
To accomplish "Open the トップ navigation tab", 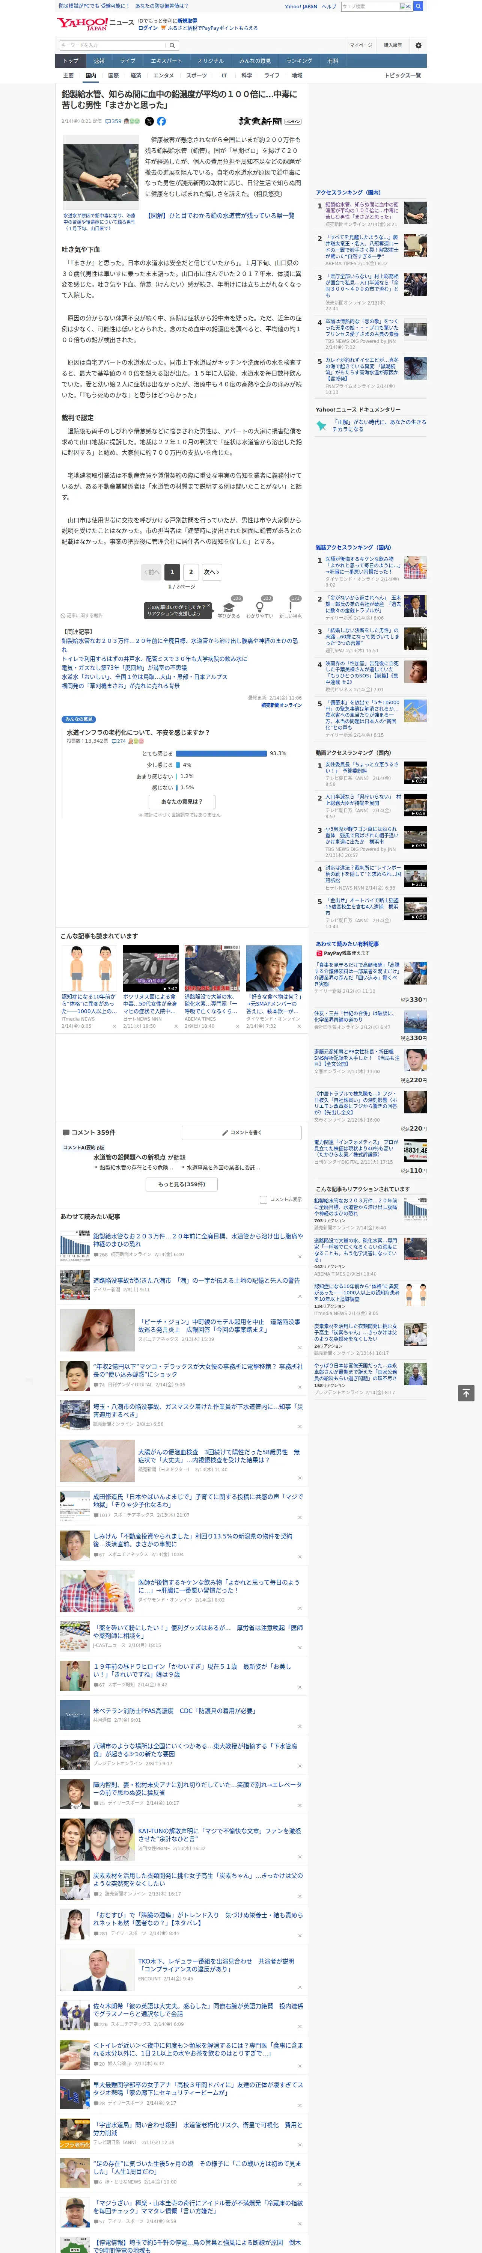I will click(71, 61).
